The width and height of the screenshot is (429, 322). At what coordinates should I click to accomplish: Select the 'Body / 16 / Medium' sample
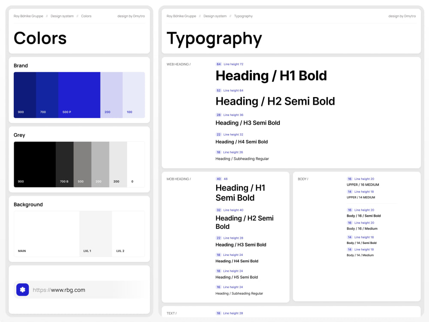[x=362, y=229]
